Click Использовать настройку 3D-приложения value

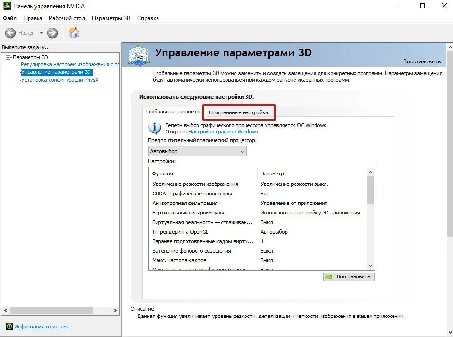click(x=310, y=213)
